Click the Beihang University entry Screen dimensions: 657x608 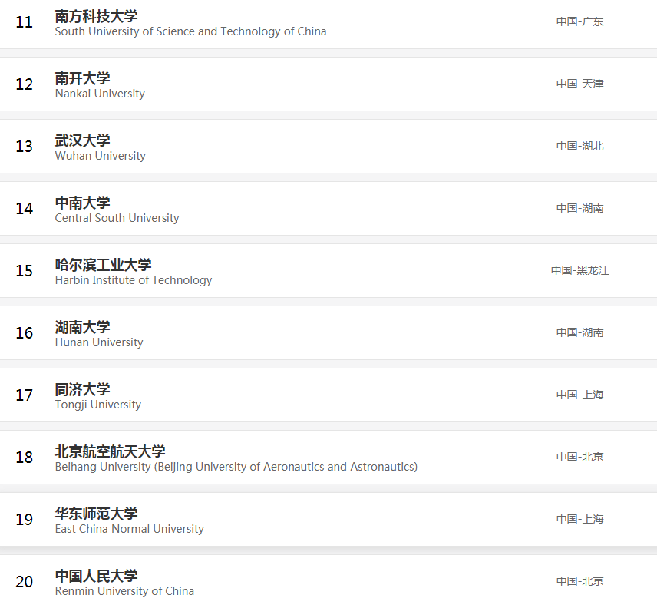click(x=236, y=467)
